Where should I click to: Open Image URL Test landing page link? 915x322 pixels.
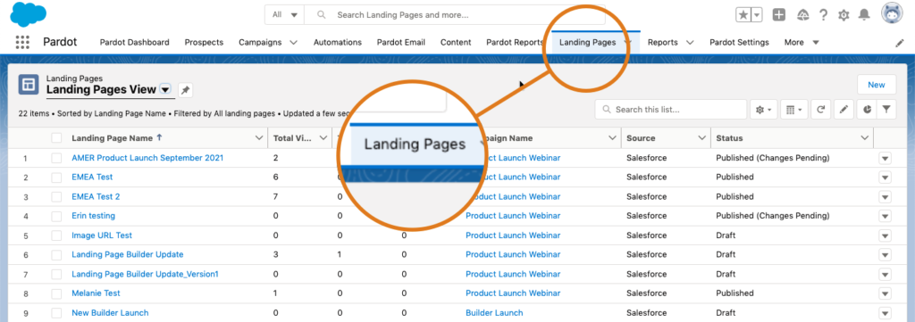[x=102, y=235]
